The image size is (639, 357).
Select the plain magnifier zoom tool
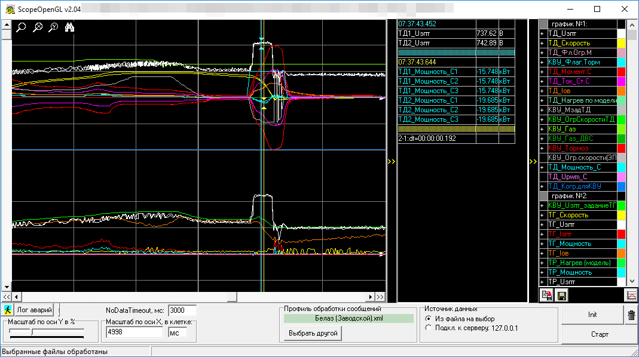pos(21,27)
